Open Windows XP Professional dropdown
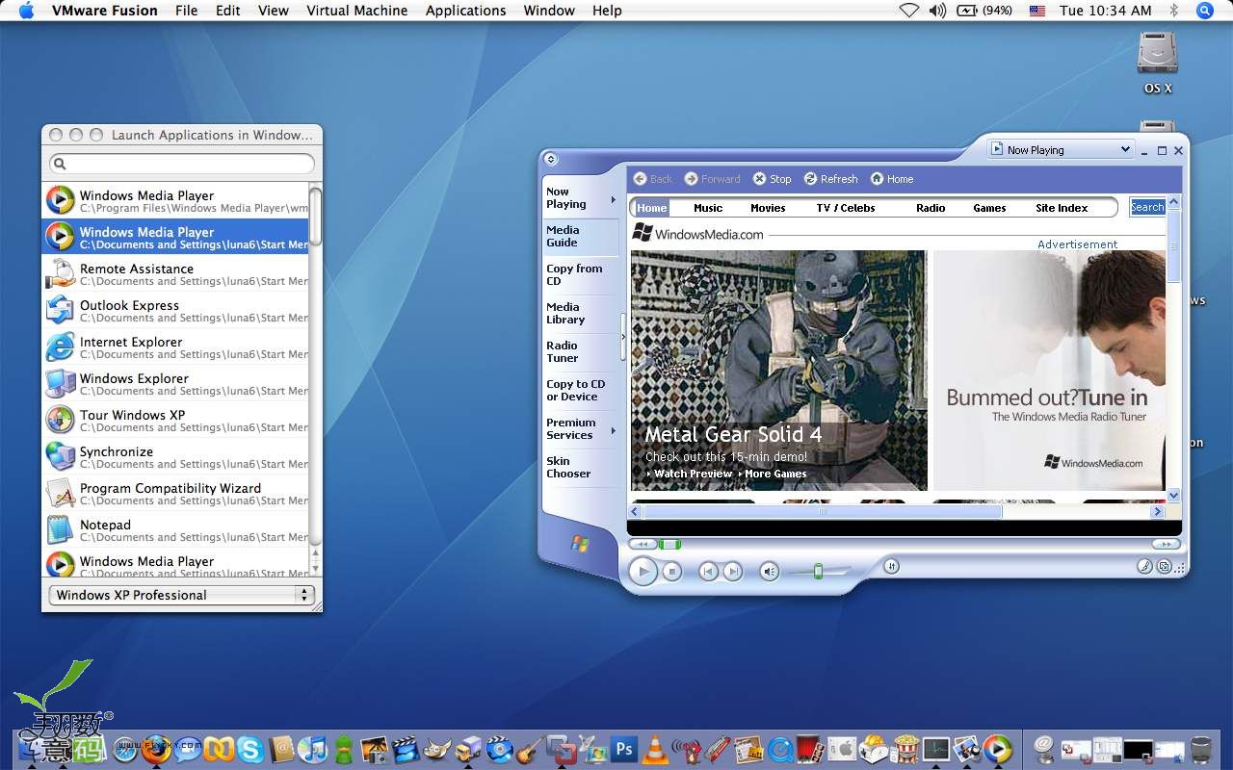 point(182,595)
